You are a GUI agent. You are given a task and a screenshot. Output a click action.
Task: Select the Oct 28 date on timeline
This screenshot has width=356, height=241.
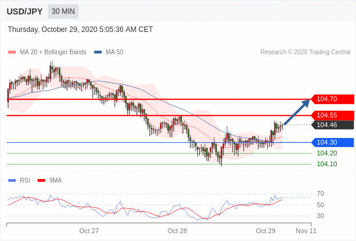pyautogui.click(x=177, y=231)
